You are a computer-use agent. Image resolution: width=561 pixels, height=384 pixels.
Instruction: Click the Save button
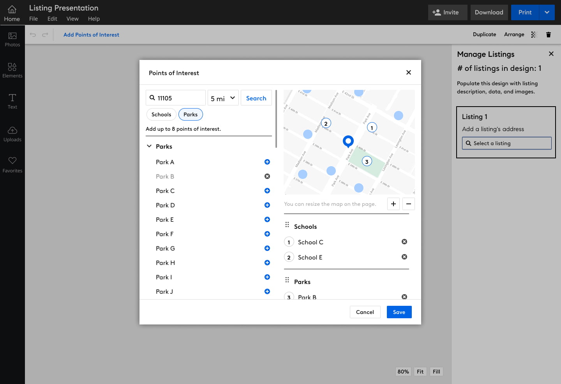(399, 312)
